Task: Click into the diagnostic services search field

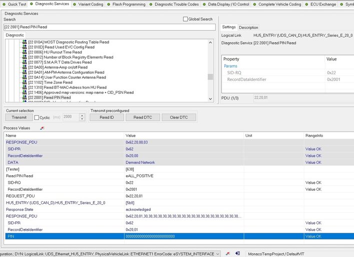Action: point(108,27)
